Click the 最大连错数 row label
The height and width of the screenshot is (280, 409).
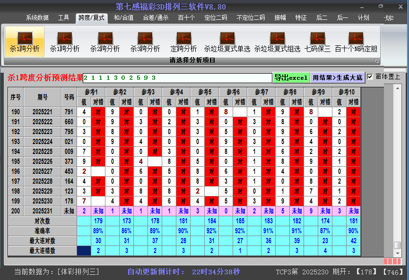coord(42,251)
